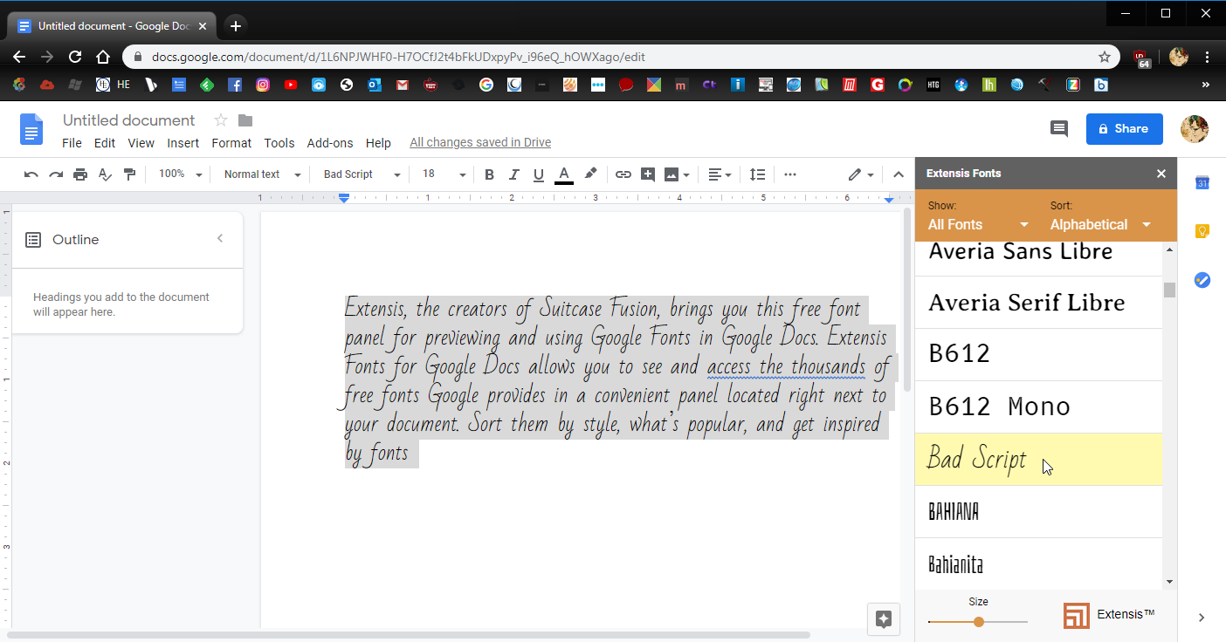Screen dimensions: 1226x642
Task: Open the Add-ons menu
Action: click(x=330, y=143)
